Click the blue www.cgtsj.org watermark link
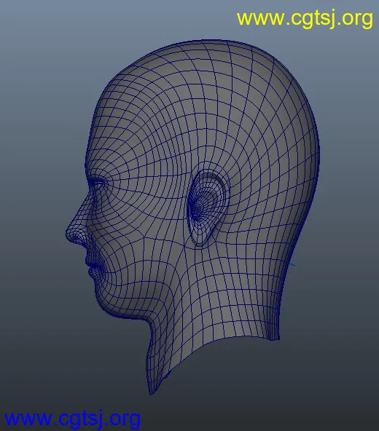The width and height of the screenshot is (379, 431). click(72, 419)
